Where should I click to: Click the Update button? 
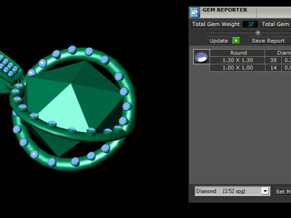click(x=219, y=41)
